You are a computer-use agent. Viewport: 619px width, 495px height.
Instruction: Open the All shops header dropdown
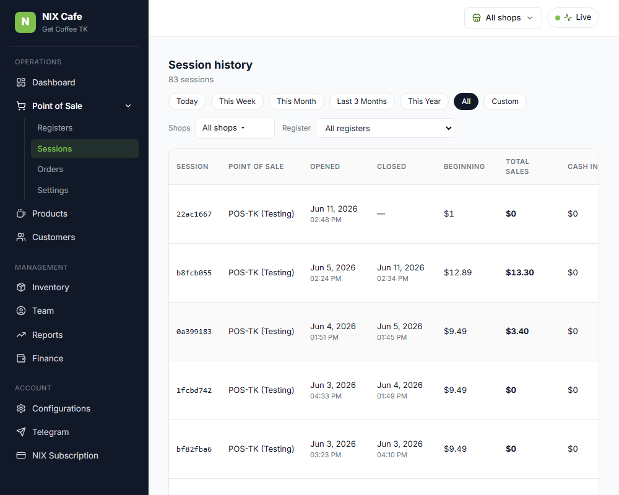click(x=503, y=18)
